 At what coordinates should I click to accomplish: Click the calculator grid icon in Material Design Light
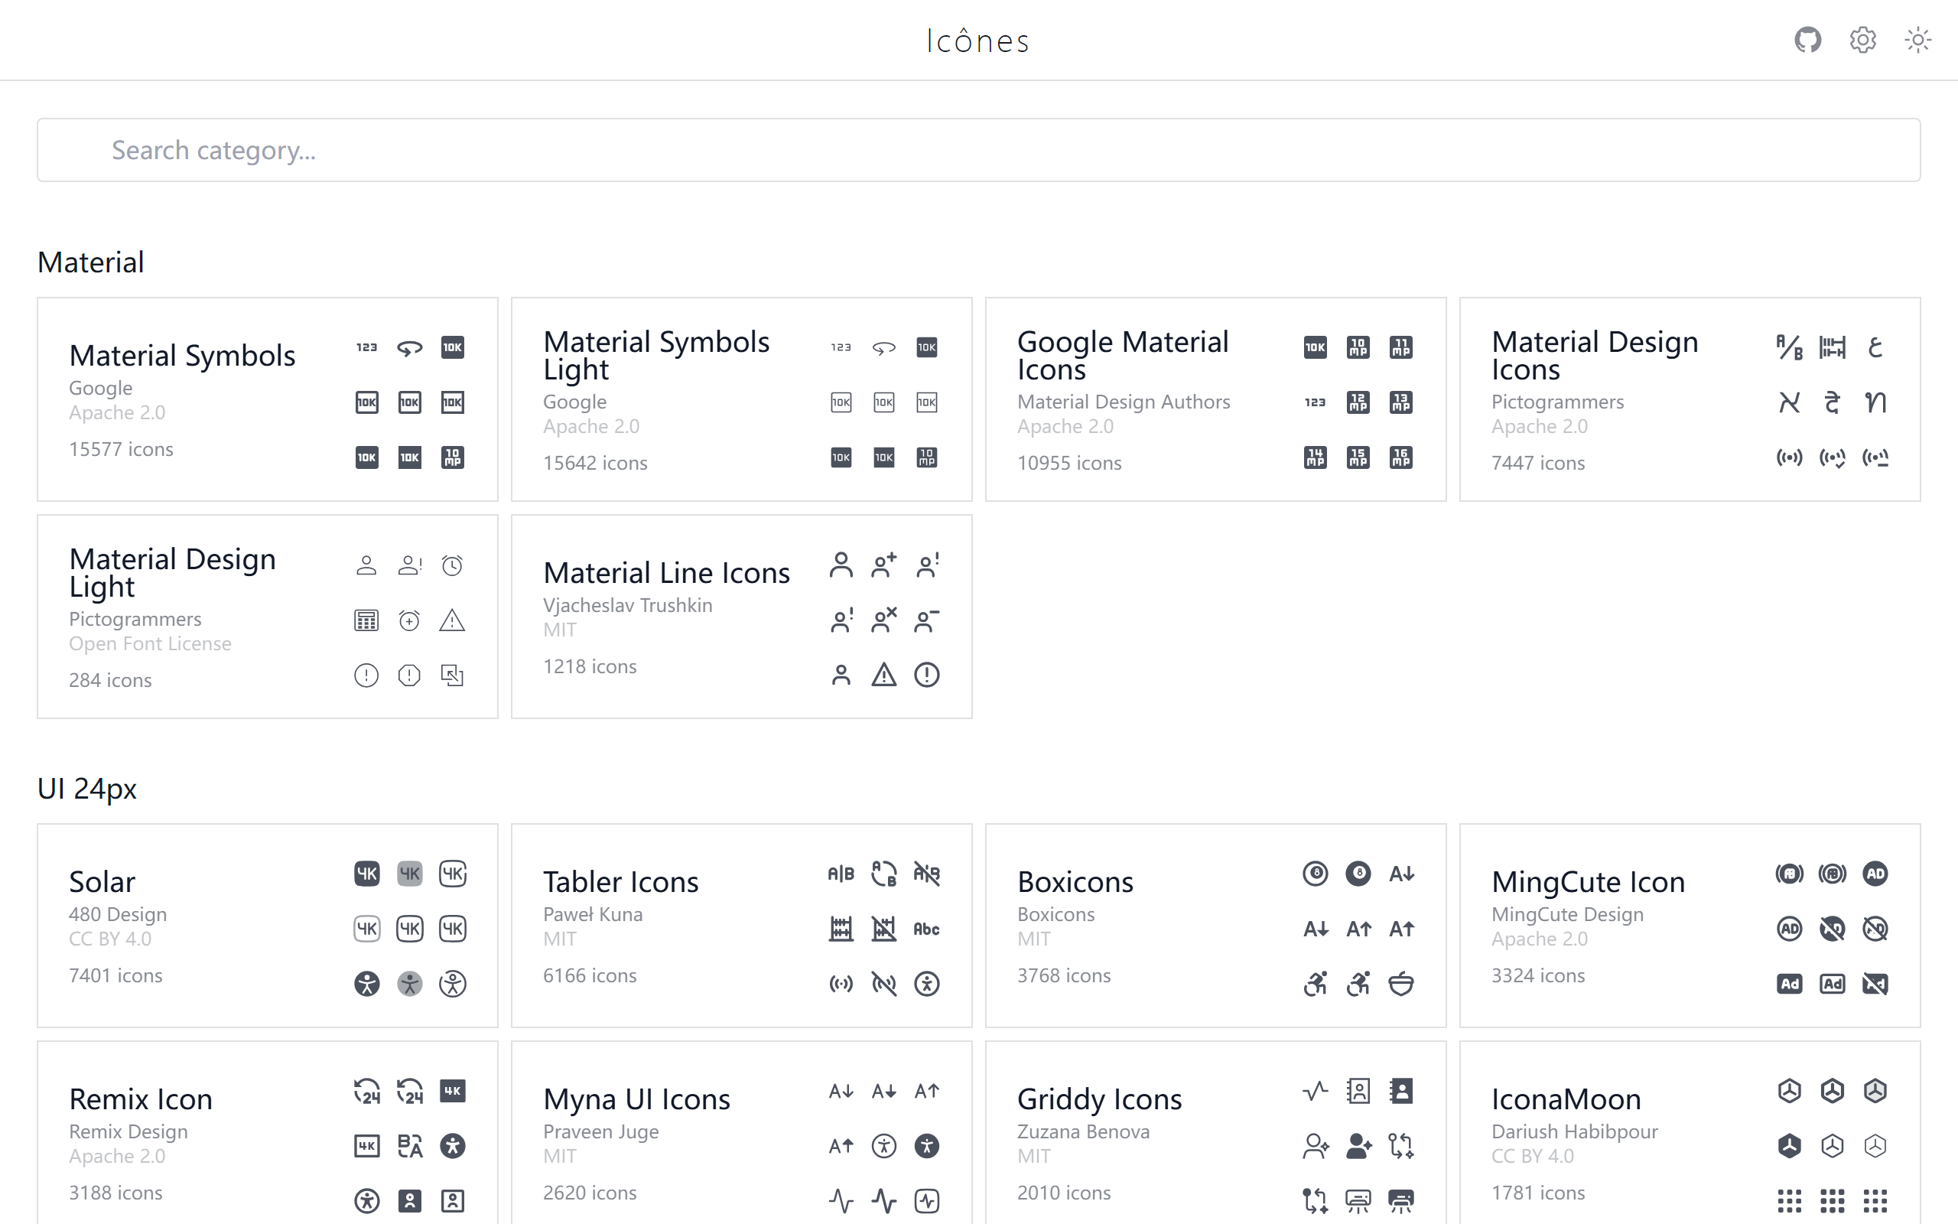(x=366, y=620)
